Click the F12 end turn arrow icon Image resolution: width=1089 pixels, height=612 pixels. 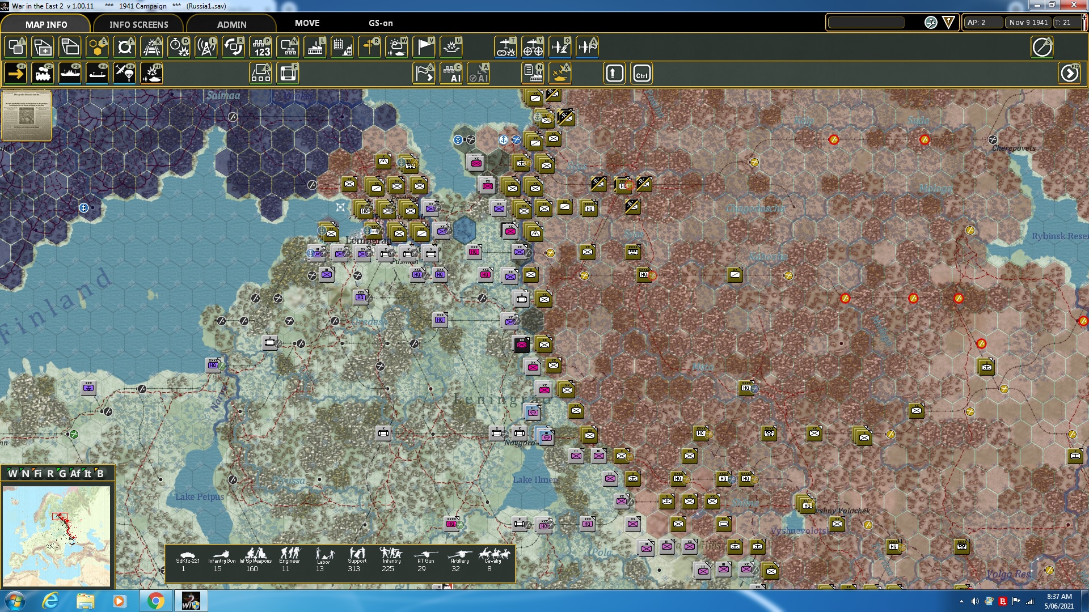pyautogui.click(x=1070, y=74)
